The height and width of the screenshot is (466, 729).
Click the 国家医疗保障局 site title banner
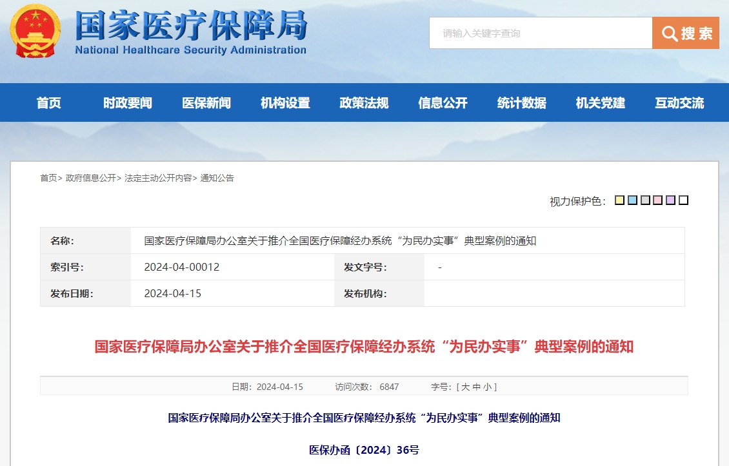pos(191,26)
